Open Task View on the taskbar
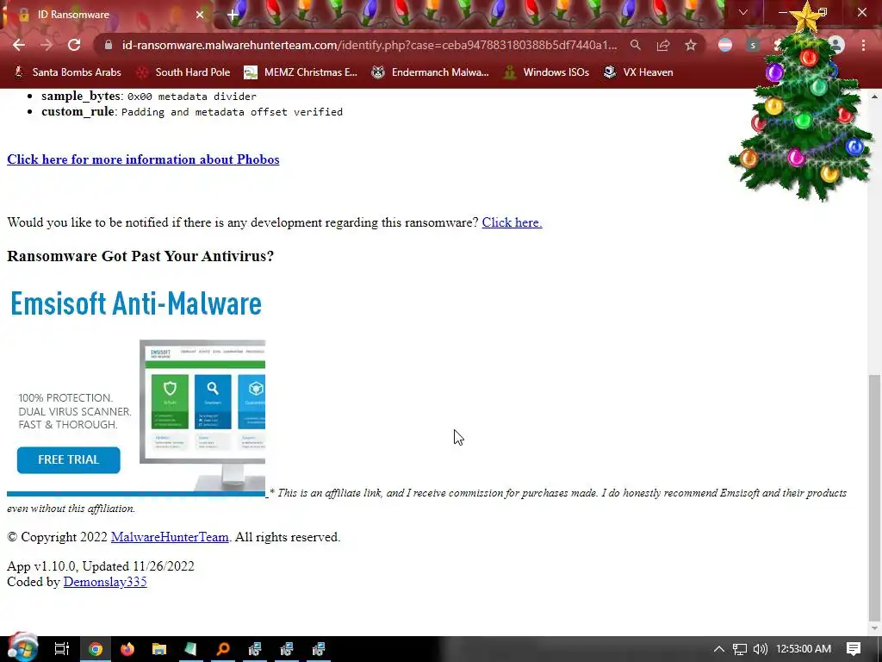 (62, 649)
